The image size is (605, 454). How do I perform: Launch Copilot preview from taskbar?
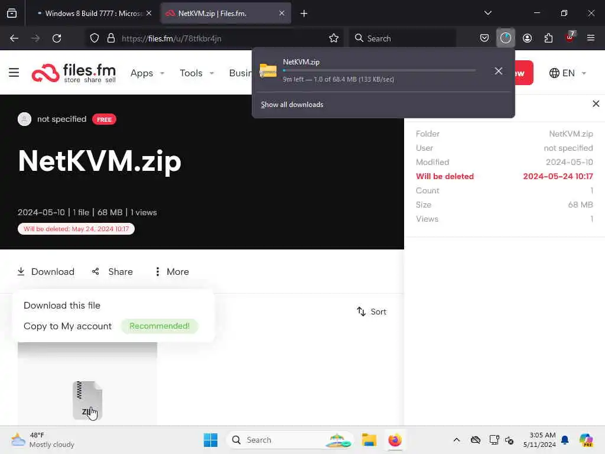586,440
